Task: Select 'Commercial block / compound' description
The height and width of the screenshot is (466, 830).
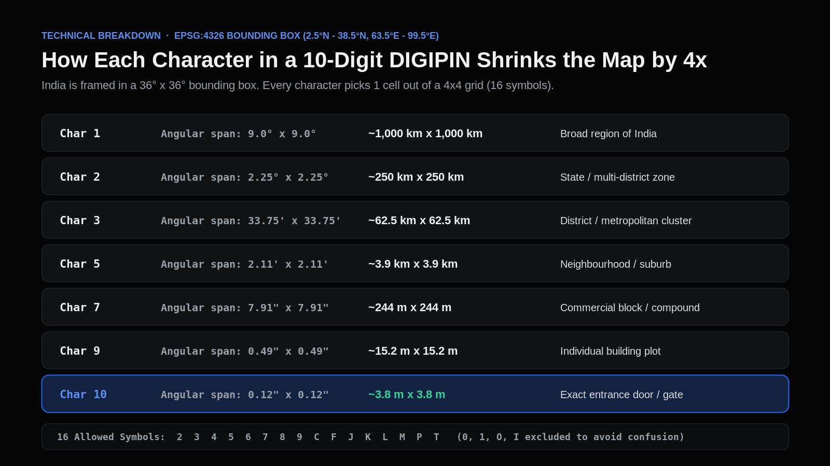Action: tap(630, 308)
